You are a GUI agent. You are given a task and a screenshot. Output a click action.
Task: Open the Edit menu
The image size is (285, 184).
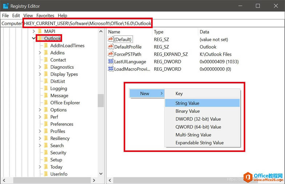pos(16,15)
